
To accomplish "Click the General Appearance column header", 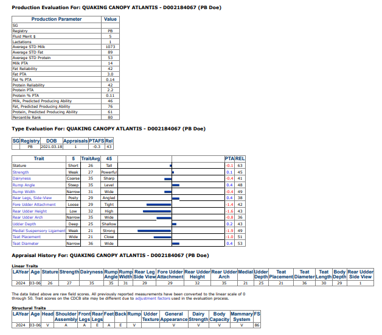I will (174, 317).
